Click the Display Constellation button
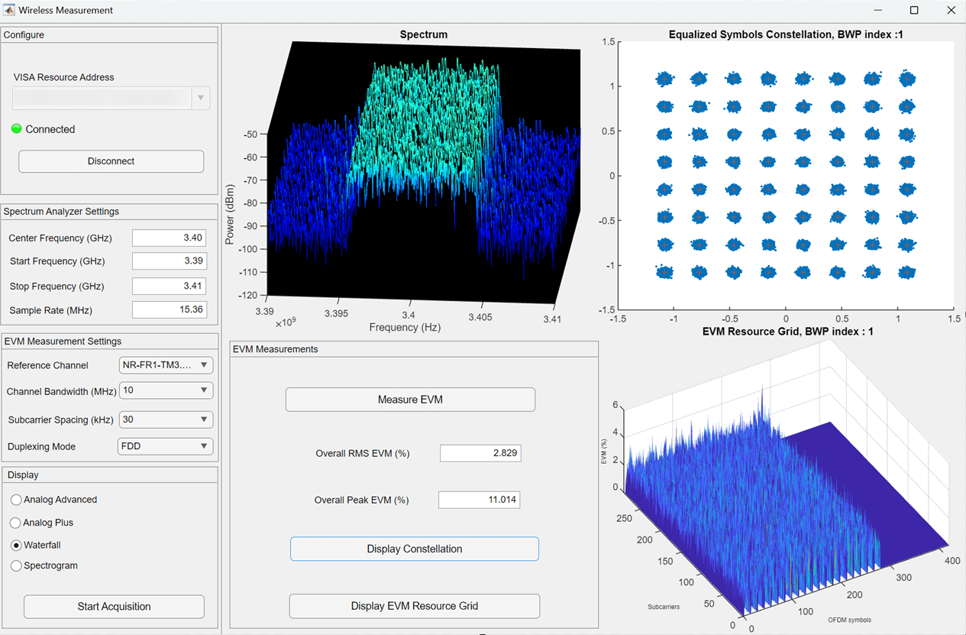Viewport: 966px width, 635px height. click(x=414, y=549)
